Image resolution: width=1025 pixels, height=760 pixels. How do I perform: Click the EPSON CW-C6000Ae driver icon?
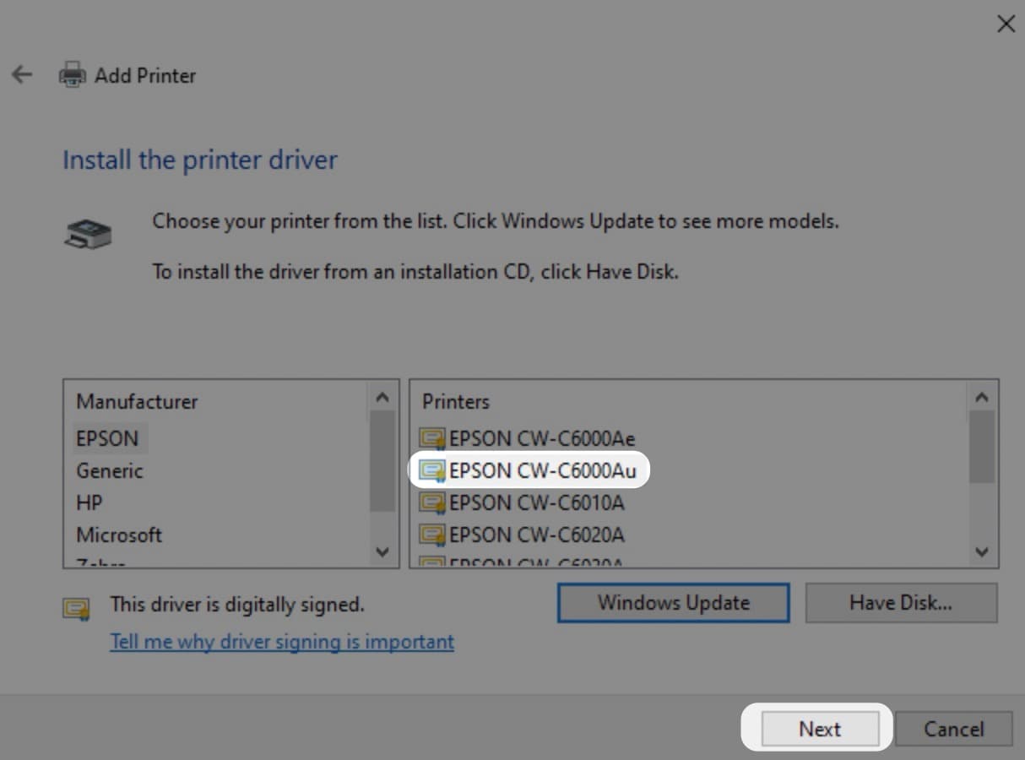pyautogui.click(x=432, y=438)
